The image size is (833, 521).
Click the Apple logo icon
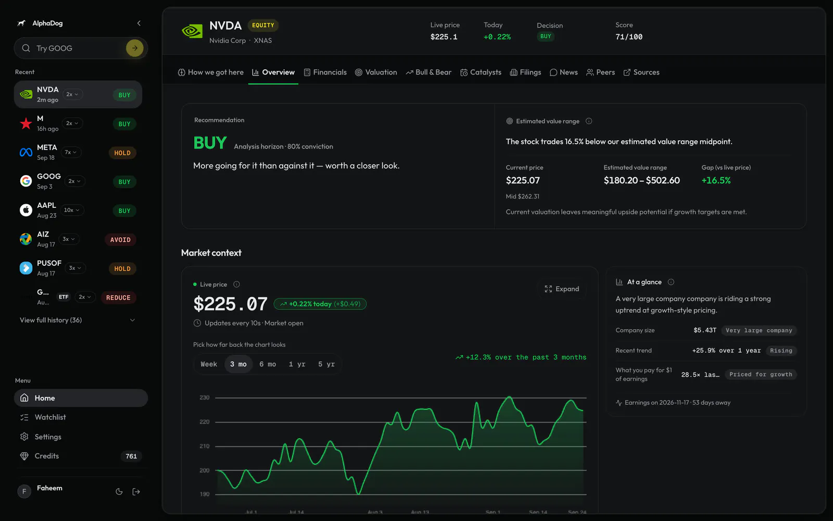tap(26, 210)
